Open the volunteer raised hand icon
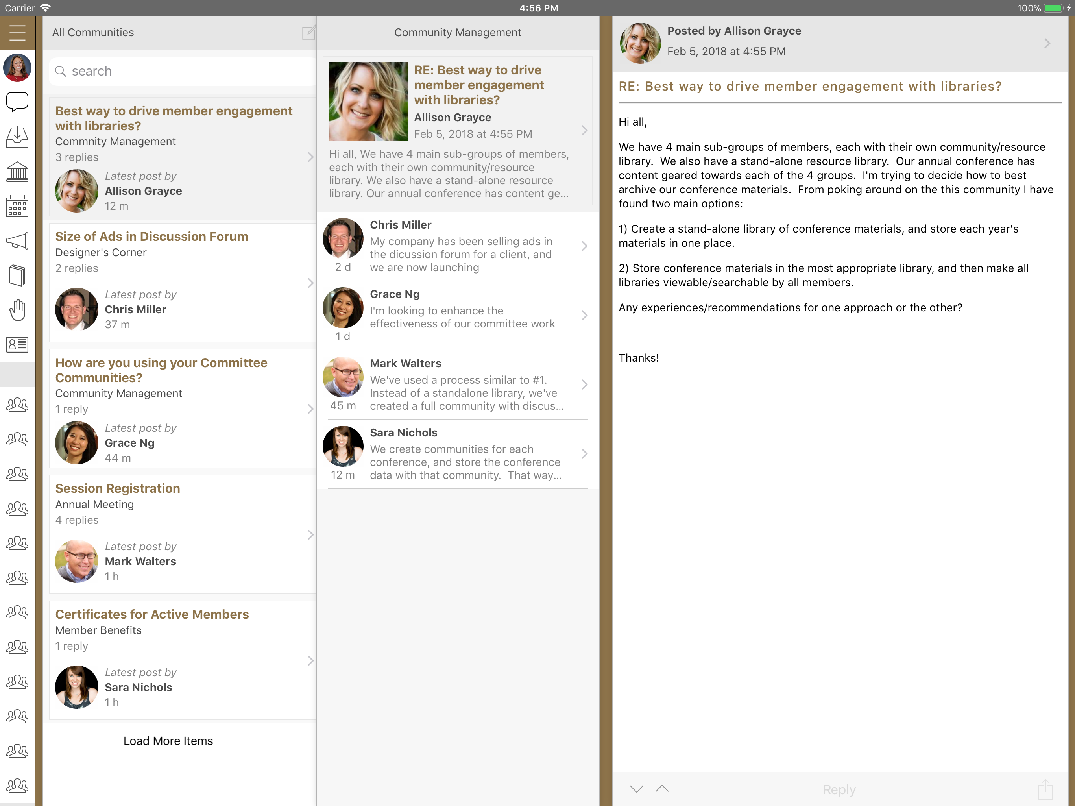The width and height of the screenshot is (1075, 806). 17,310
